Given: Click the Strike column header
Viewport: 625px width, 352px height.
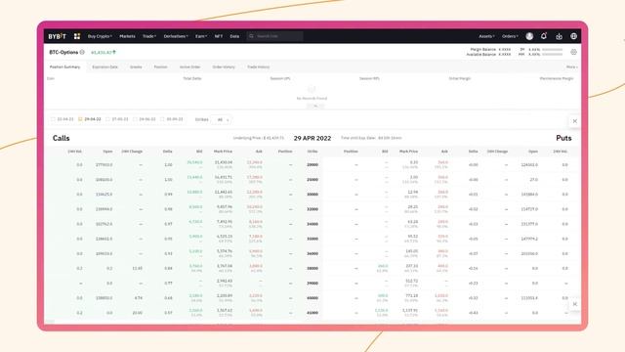Looking at the screenshot, I should tap(312, 152).
